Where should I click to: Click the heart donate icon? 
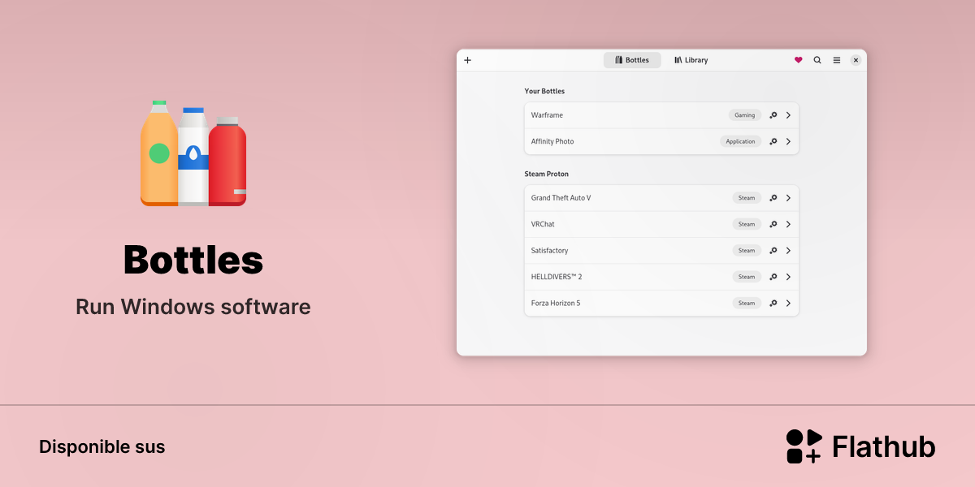(x=798, y=60)
